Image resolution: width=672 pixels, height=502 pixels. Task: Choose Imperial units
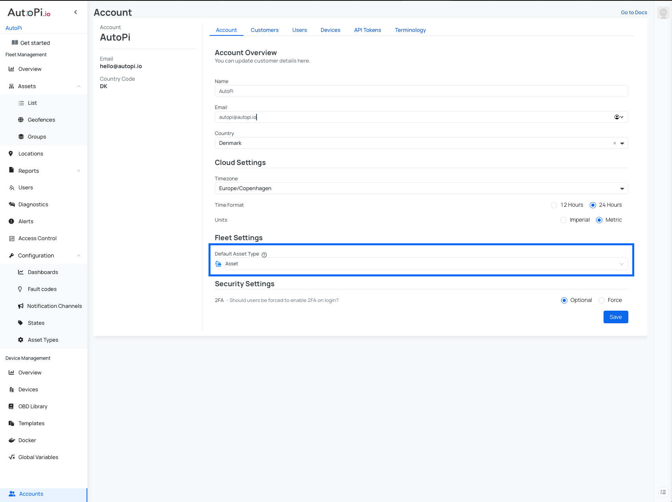[563, 220]
